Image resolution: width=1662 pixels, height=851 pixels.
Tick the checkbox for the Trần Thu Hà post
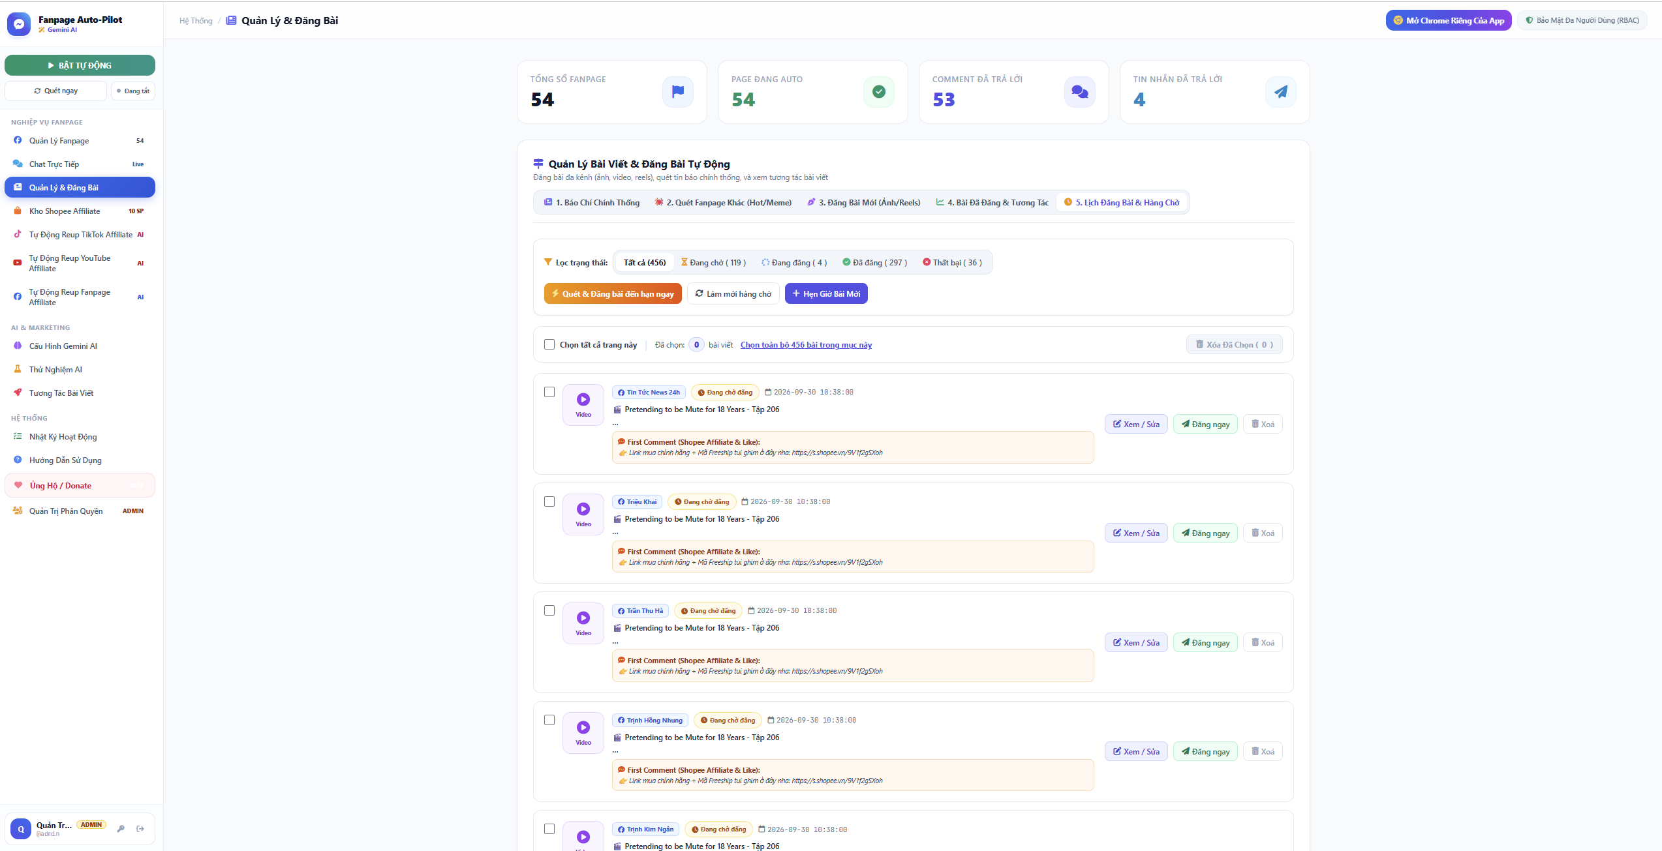pyautogui.click(x=549, y=610)
